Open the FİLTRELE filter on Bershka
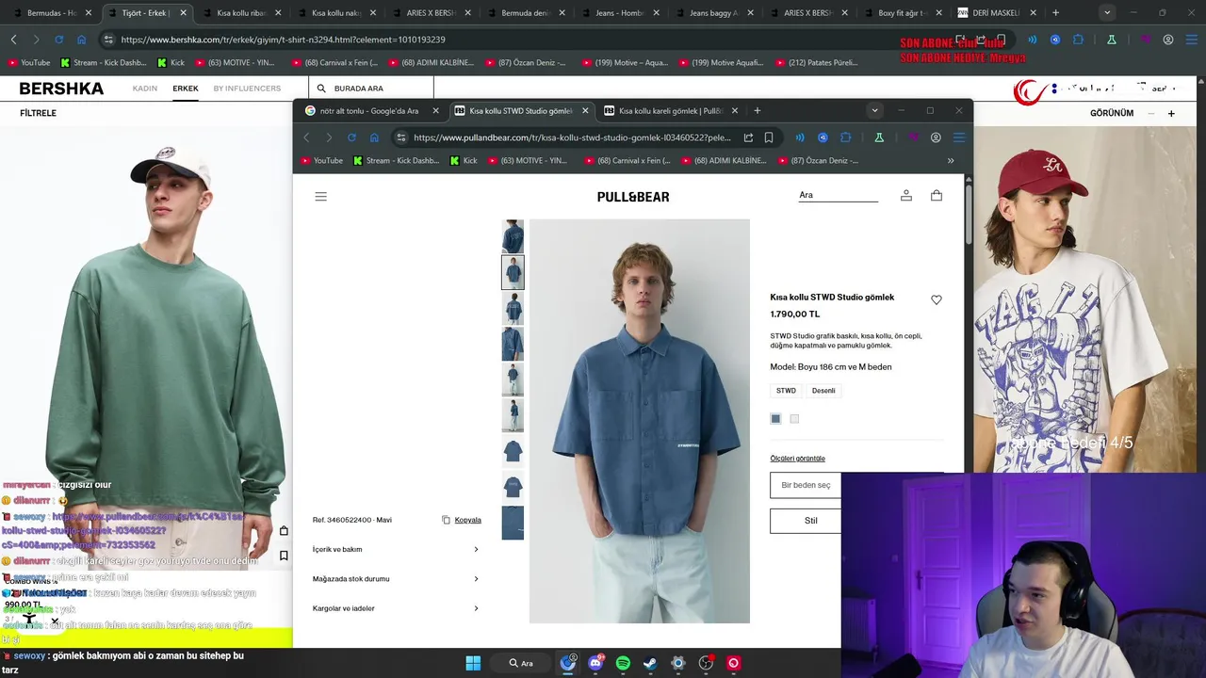 pyautogui.click(x=39, y=113)
